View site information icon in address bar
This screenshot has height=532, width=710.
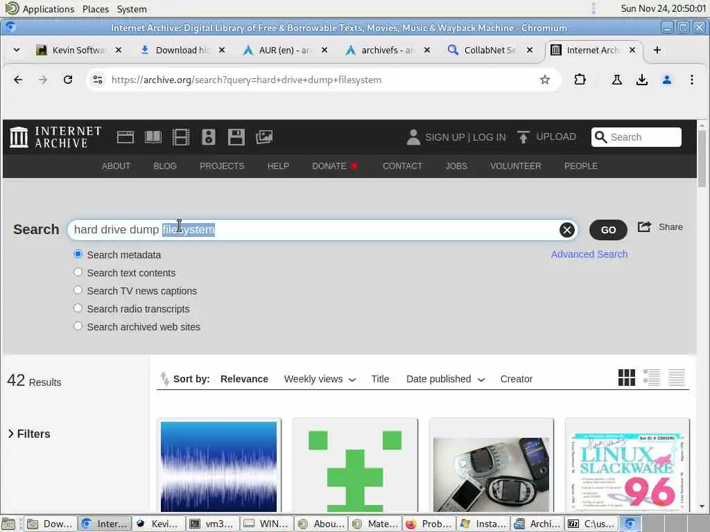(x=98, y=80)
